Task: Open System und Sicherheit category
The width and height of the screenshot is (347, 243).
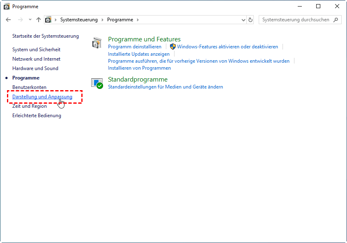Action: pyautogui.click(x=36, y=50)
